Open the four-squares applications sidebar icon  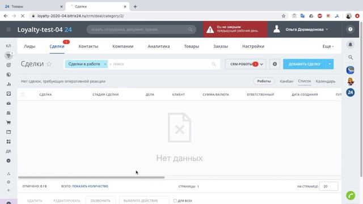click(9, 142)
